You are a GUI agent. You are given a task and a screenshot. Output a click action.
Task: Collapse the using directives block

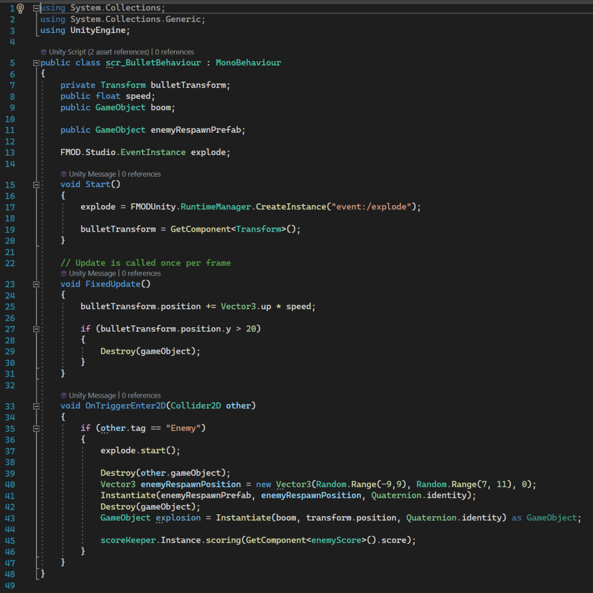[x=36, y=8]
